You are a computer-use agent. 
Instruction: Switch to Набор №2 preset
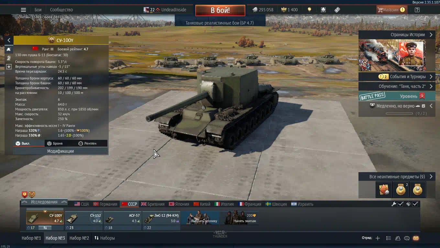tap(79, 238)
